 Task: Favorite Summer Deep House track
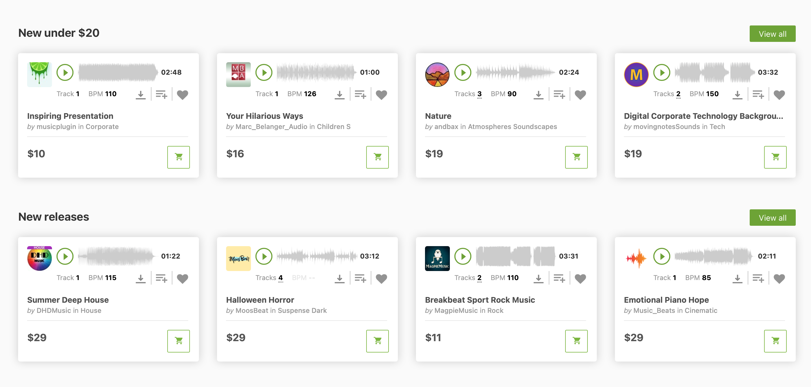click(x=183, y=279)
